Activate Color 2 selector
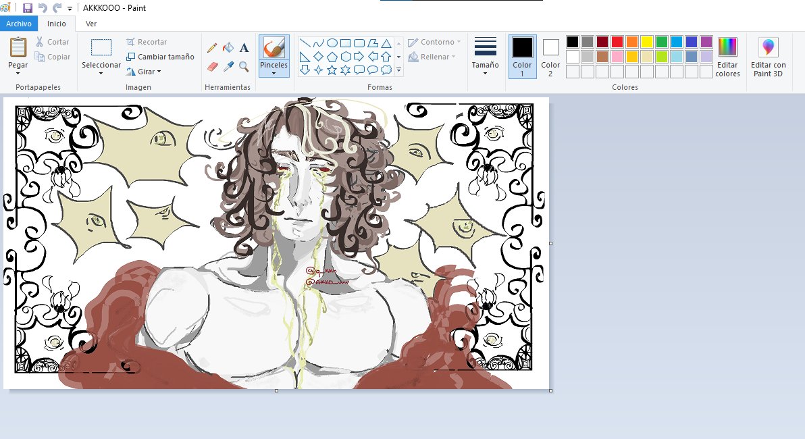This screenshot has height=439, width=805. (550, 57)
